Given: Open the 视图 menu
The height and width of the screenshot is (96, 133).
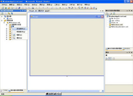Looking at the screenshot, I should coord(19,5).
